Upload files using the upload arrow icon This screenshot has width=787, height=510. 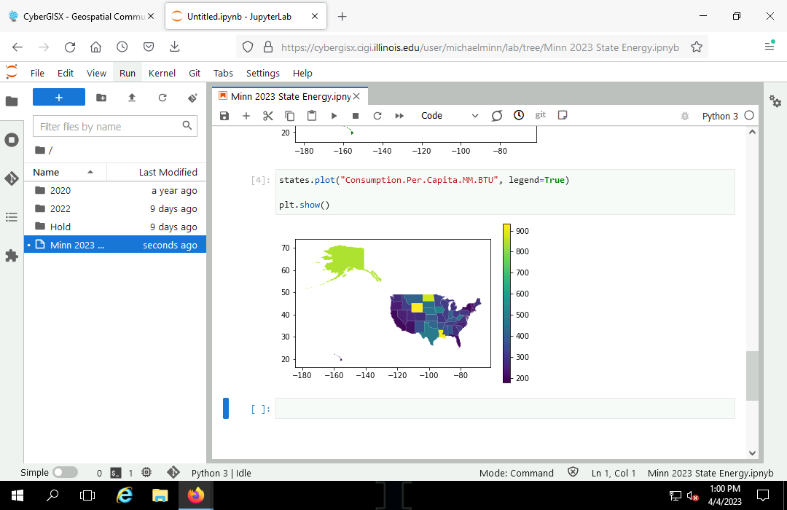tap(132, 98)
